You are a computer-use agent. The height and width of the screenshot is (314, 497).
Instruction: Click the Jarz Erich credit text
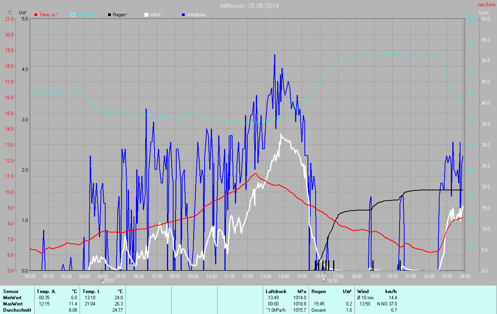tap(486, 5)
